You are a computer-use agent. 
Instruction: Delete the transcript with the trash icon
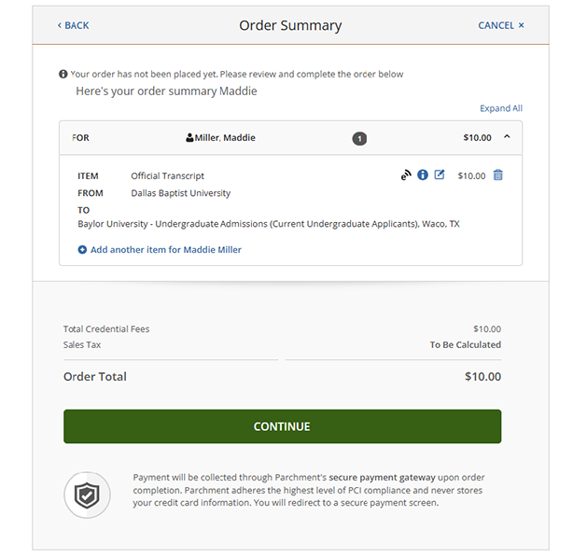pyautogui.click(x=497, y=175)
